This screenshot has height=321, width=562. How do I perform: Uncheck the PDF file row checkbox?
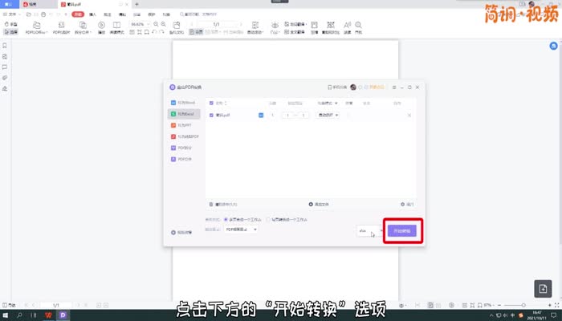point(211,116)
